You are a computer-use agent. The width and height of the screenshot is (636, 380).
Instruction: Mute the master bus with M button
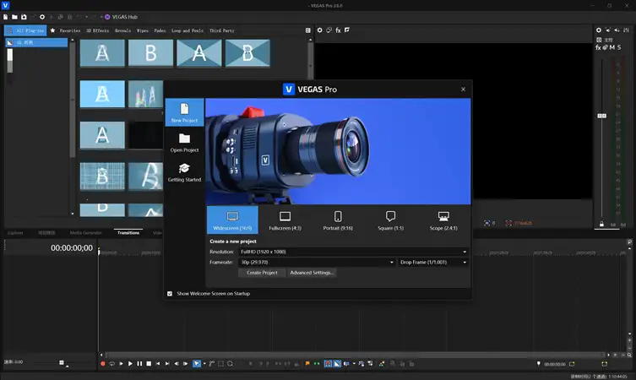click(x=612, y=47)
